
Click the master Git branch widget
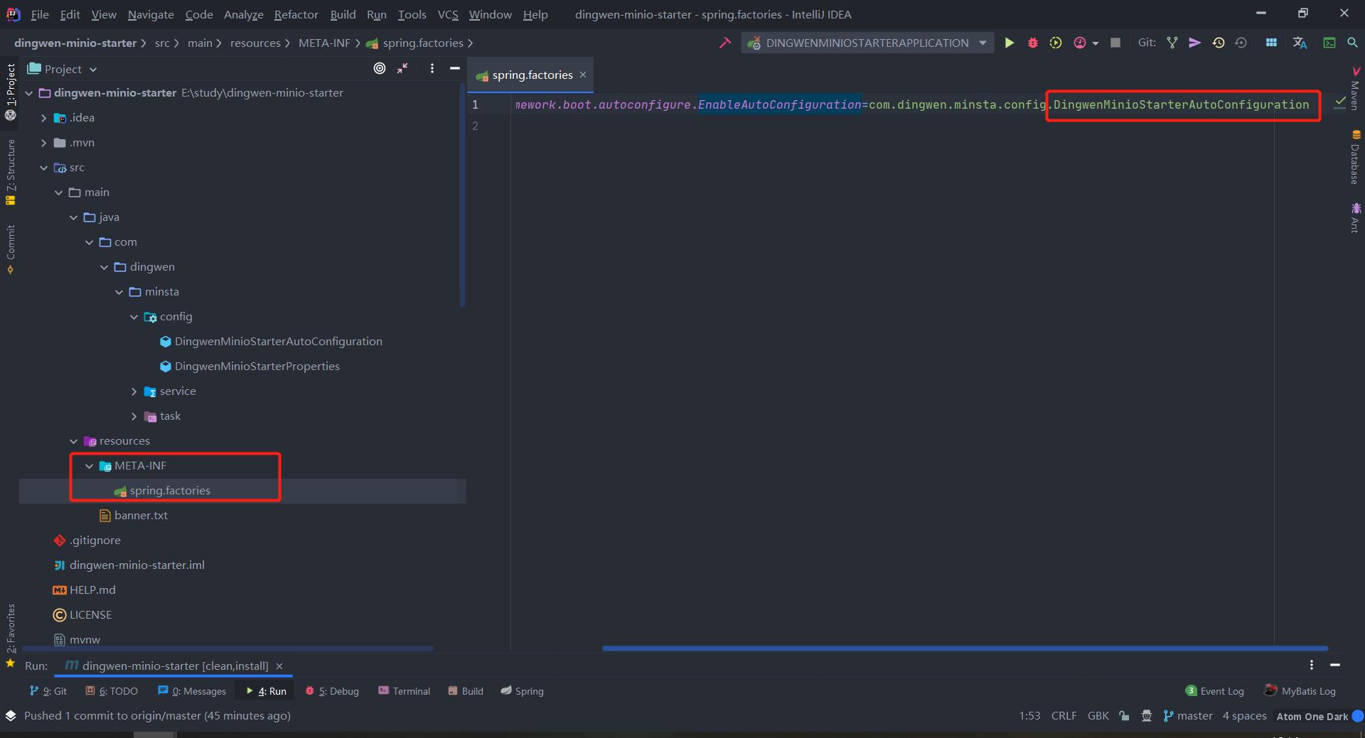click(x=1188, y=716)
